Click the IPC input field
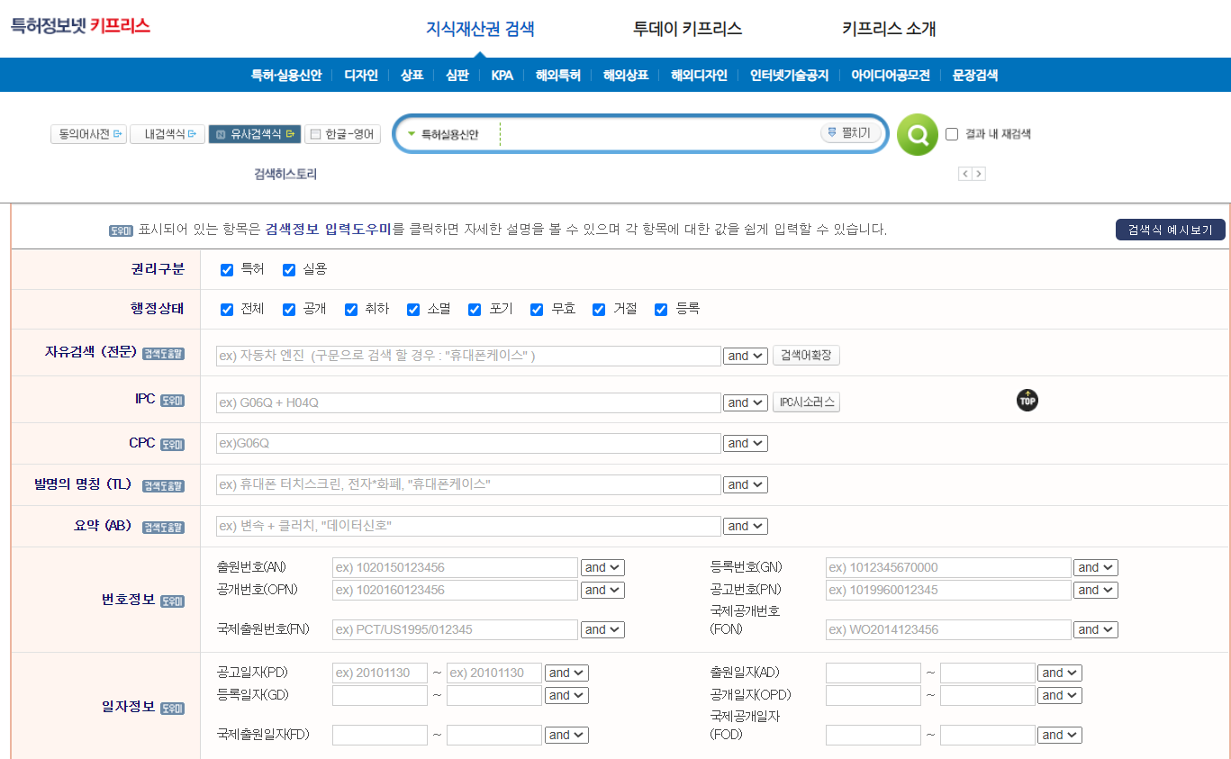The width and height of the screenshot is (1231, 759). tap(468, 402)
